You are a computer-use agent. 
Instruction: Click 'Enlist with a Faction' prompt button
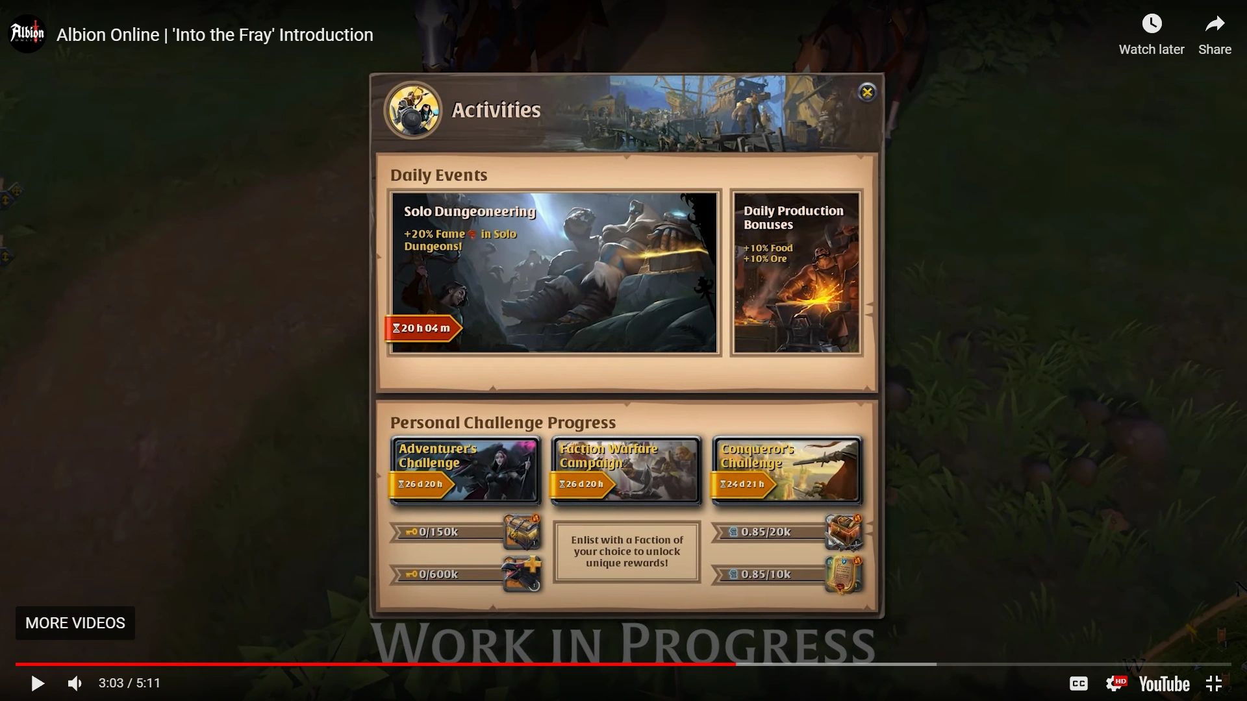pyautogui.click(x=626, y=551)
